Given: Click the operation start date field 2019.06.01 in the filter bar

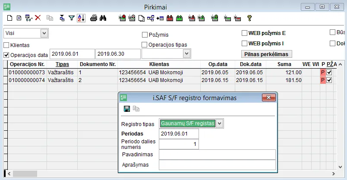Looking at the screenshot, I should tap(72, 54).
